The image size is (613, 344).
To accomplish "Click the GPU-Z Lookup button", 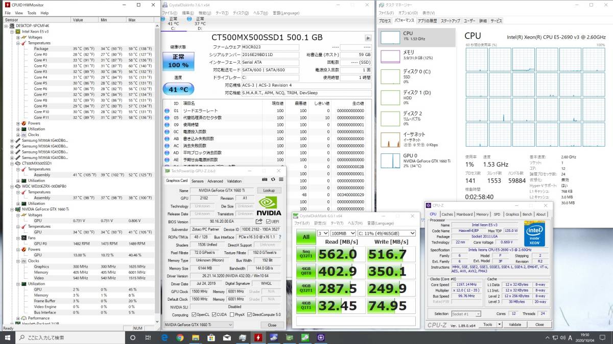I will tap(269, 190).
